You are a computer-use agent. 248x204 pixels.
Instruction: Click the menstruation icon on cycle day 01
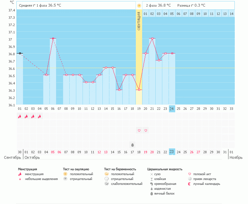pos(20,116)
